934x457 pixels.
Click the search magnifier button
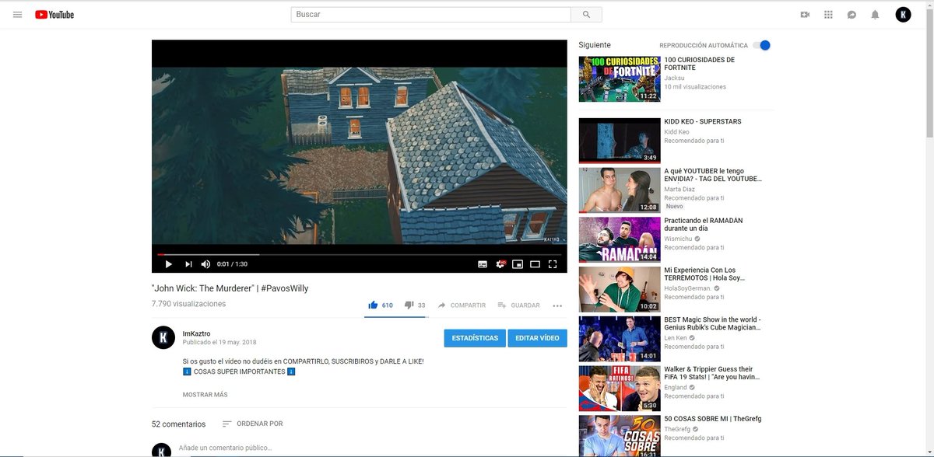tap(586, 15)
